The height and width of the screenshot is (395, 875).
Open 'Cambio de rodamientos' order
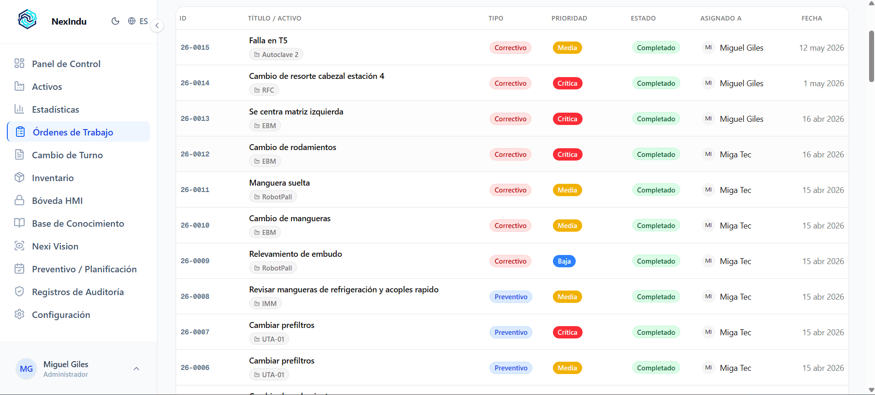point(292,147)
